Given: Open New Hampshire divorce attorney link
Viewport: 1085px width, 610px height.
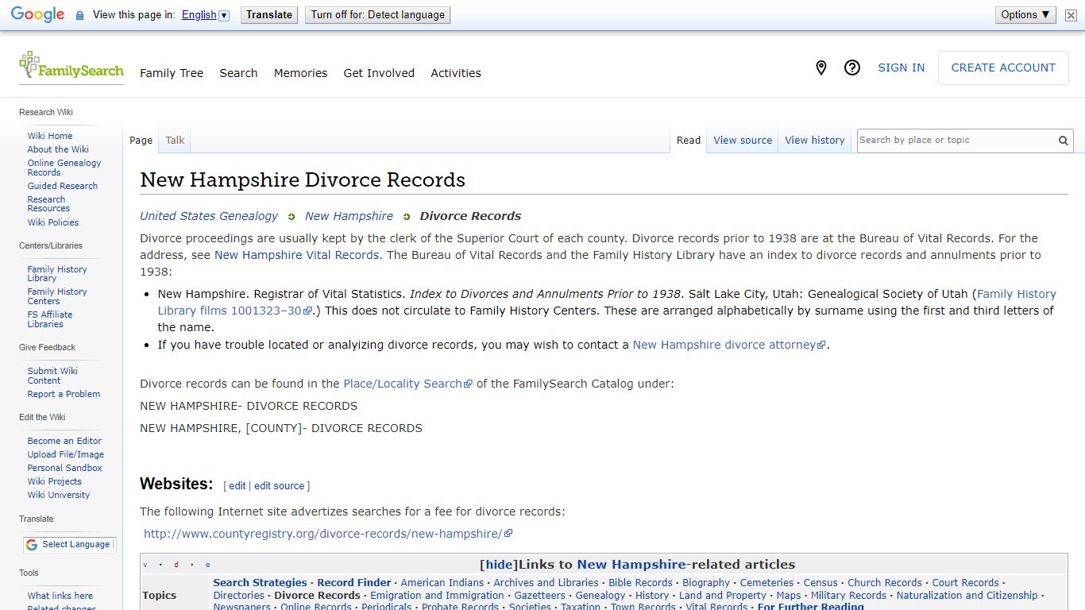Looking at the screenshot, I should click(x=729, y=345).
